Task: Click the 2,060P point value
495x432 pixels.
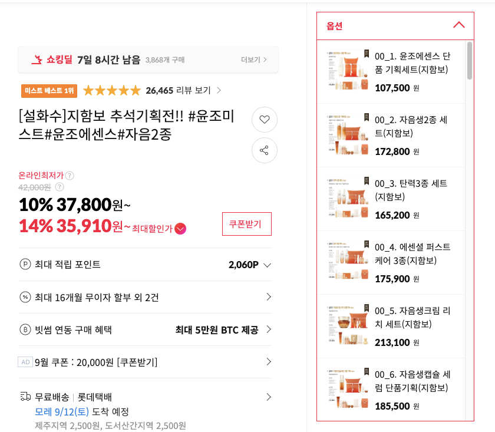Action: click(243, 265)
